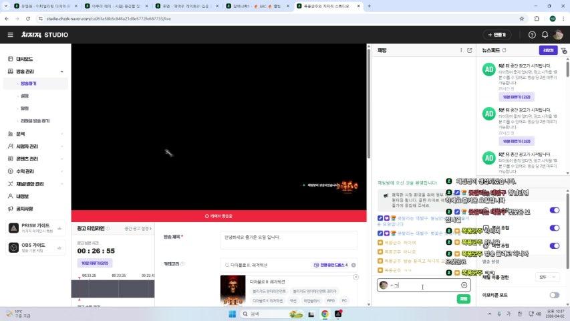Click 10분 미루기 in the second ad notice
This screenshot has width=570, height=321.
coord(516,141)
